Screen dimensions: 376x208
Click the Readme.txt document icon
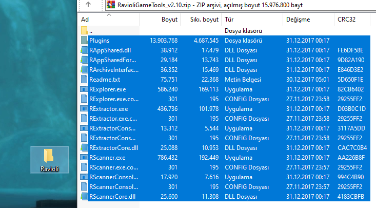[84, 79]
